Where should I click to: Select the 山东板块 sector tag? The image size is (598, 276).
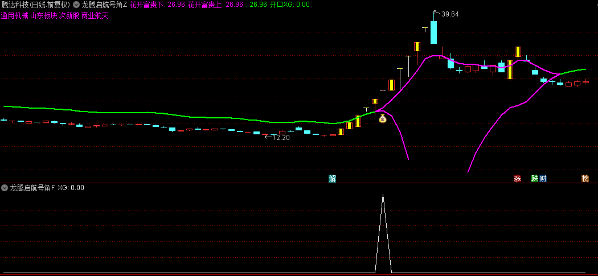pos(43,16)
